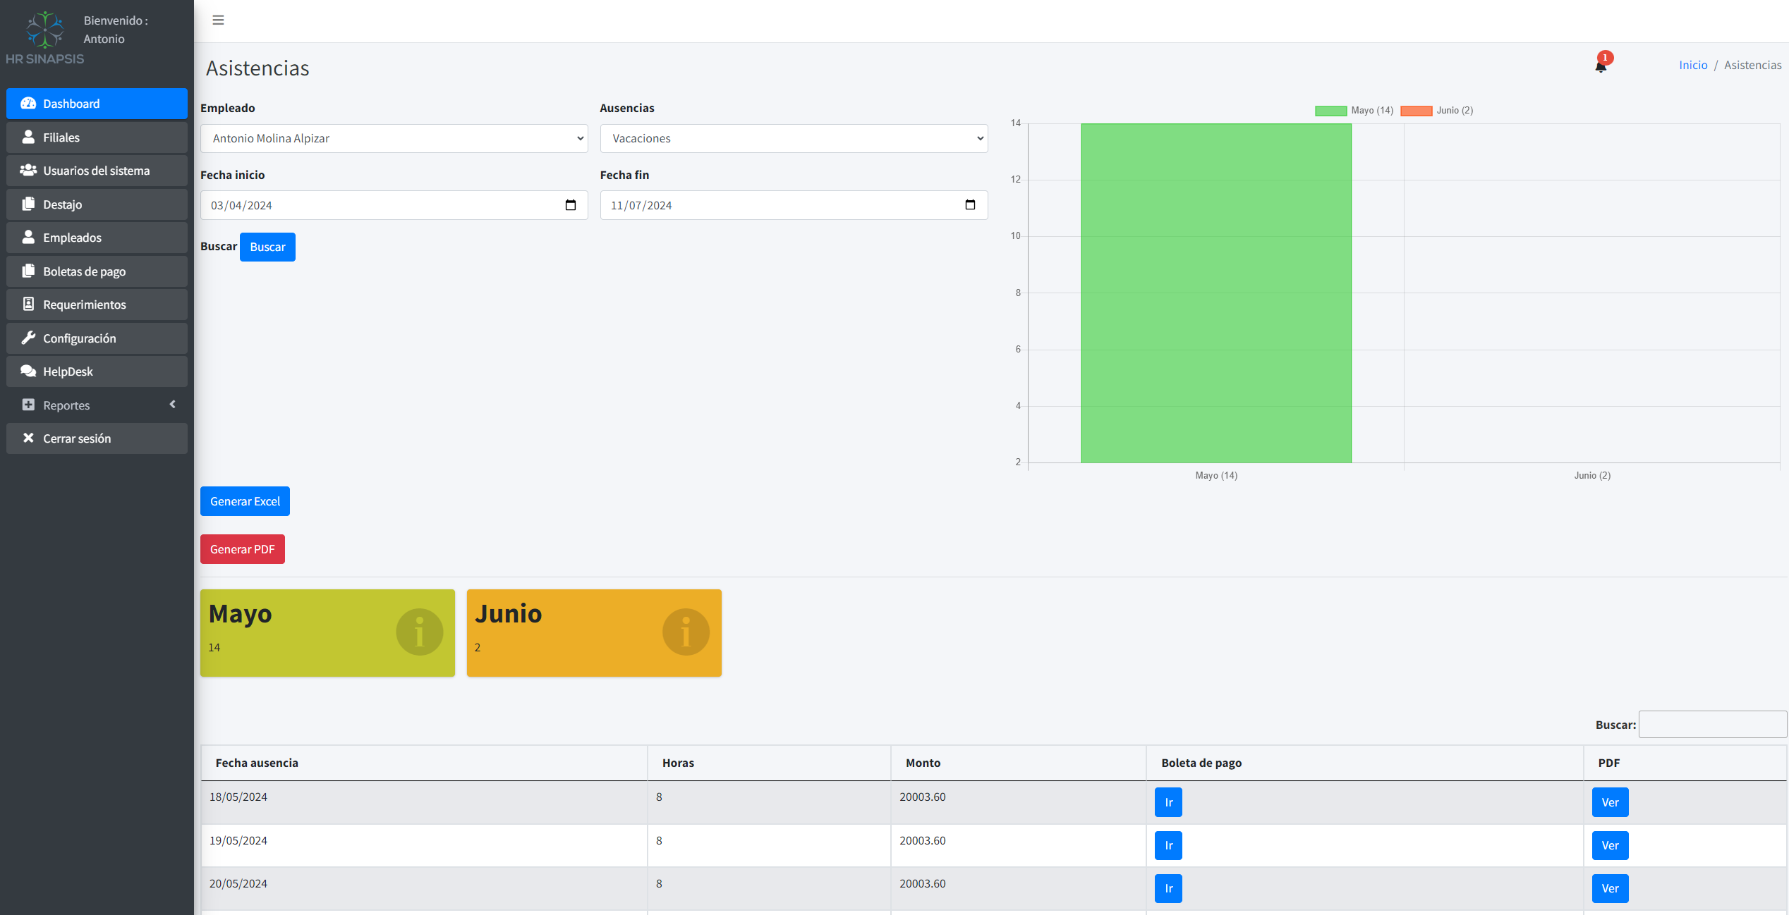This screenshot has height=915, width=1789.
Task: Click the Destajo copy icon
Action: (28, 204)
